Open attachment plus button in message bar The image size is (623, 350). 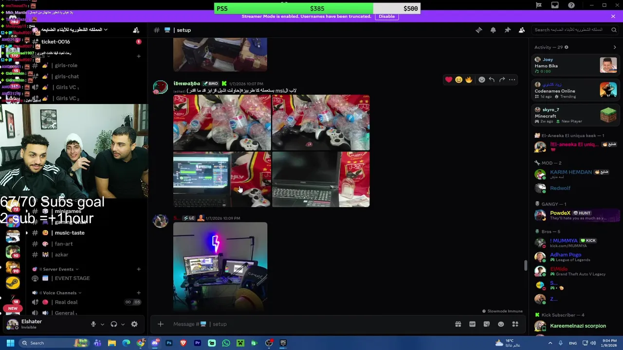coord(161,324)
